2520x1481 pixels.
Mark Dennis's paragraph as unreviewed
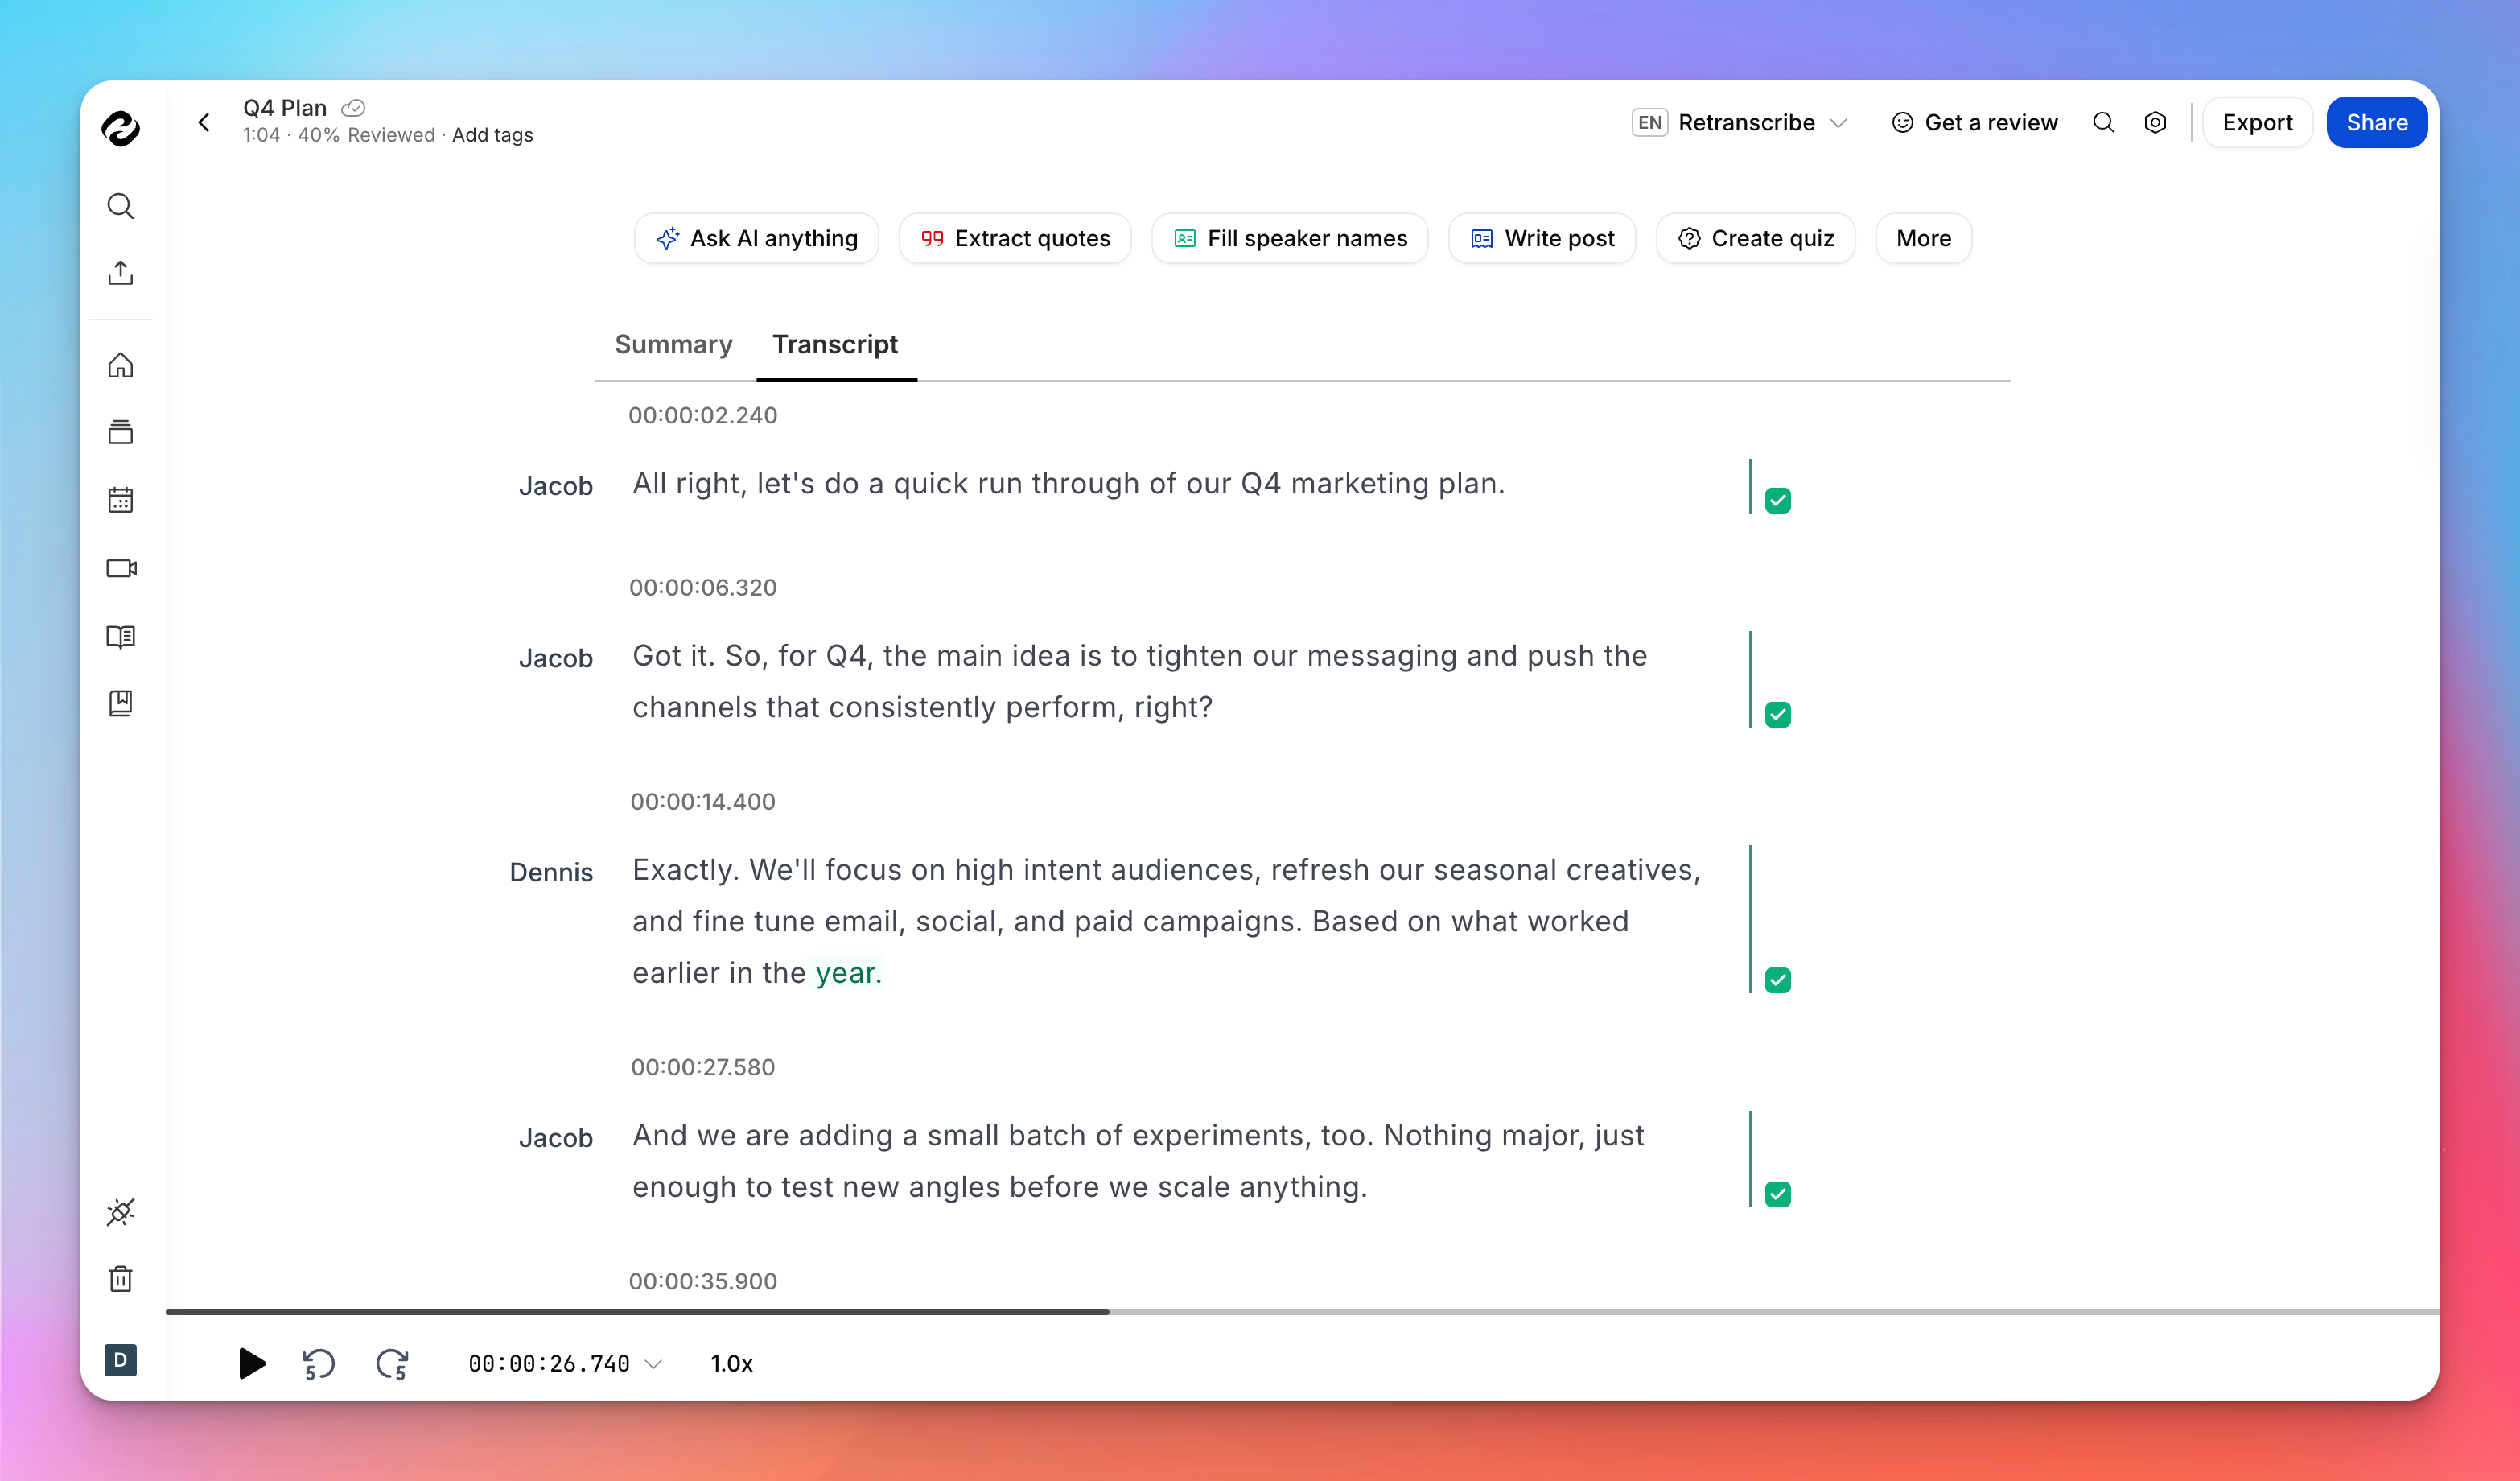click(1777, 980)
